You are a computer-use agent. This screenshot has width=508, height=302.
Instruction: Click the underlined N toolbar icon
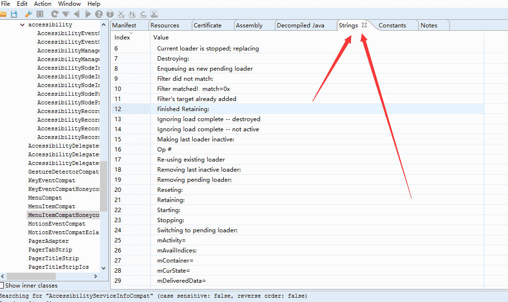[132, 14]
